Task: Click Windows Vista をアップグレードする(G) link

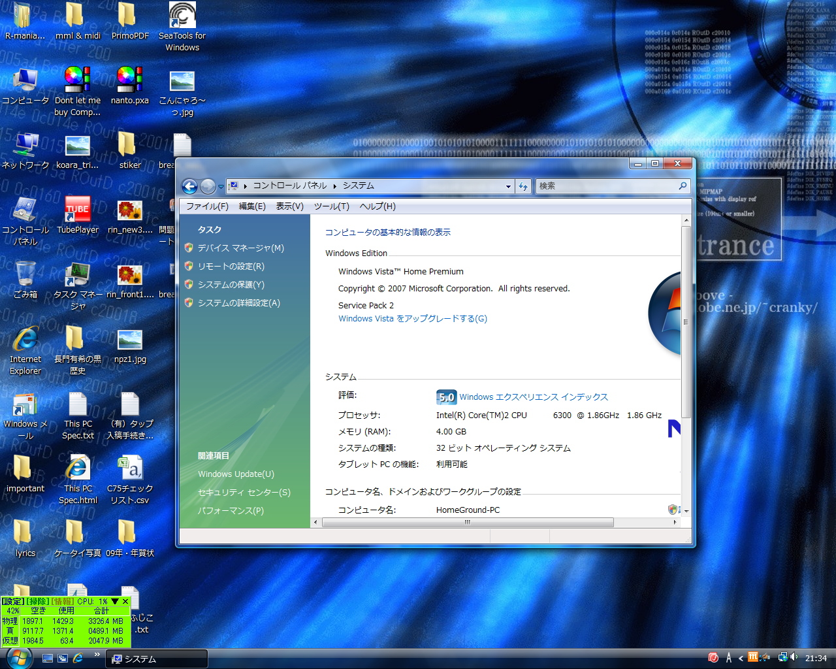Action: (413, 319)
